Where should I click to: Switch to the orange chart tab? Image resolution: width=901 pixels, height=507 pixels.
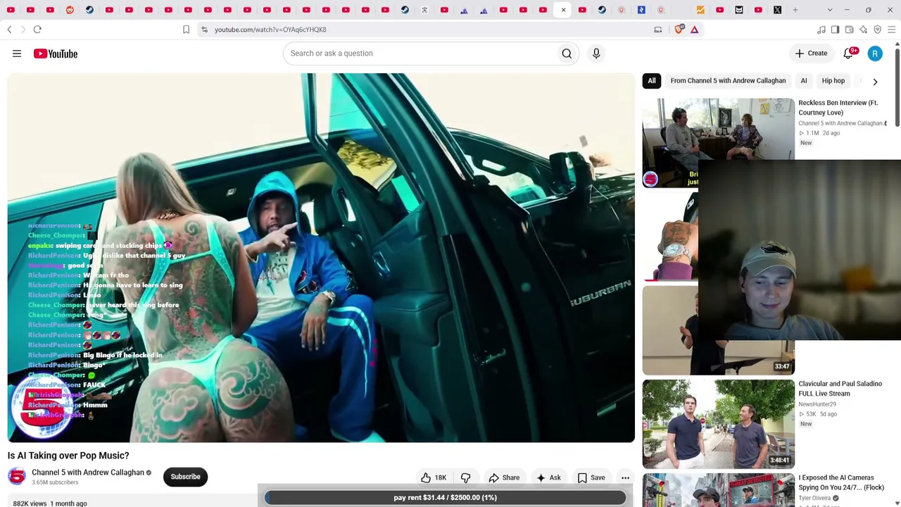coord(700,10)
